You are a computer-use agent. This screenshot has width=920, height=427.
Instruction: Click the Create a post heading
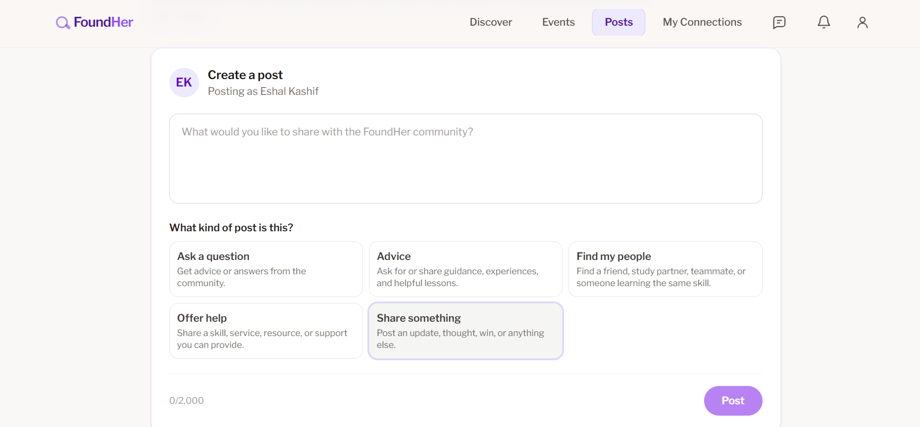[245, 75]
